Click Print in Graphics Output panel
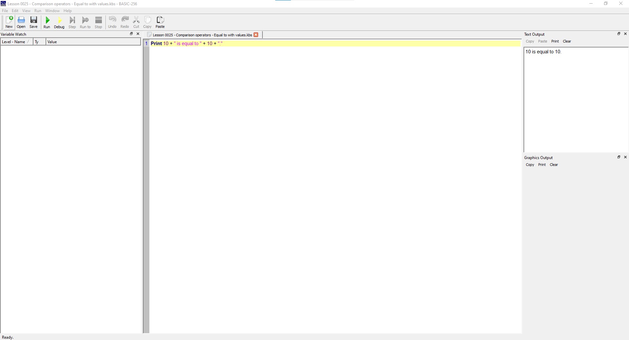The height and width of the screenshot is (340, 629). tap(542, 165)
